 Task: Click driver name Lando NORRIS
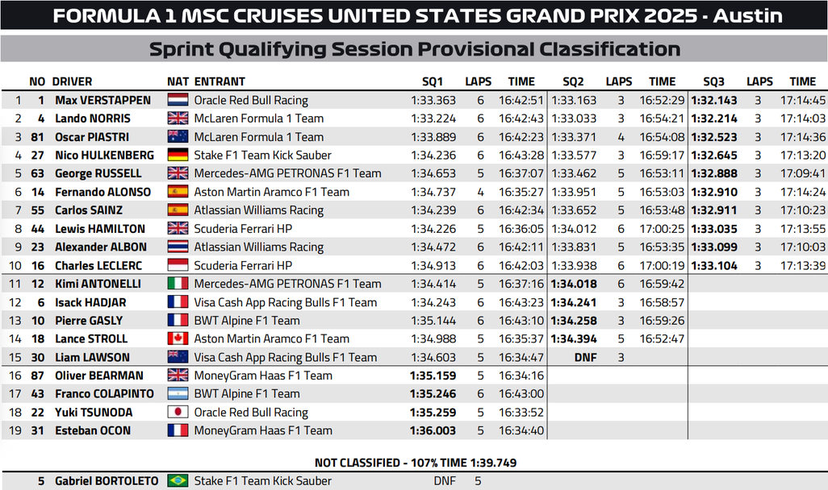coord(87,118)
